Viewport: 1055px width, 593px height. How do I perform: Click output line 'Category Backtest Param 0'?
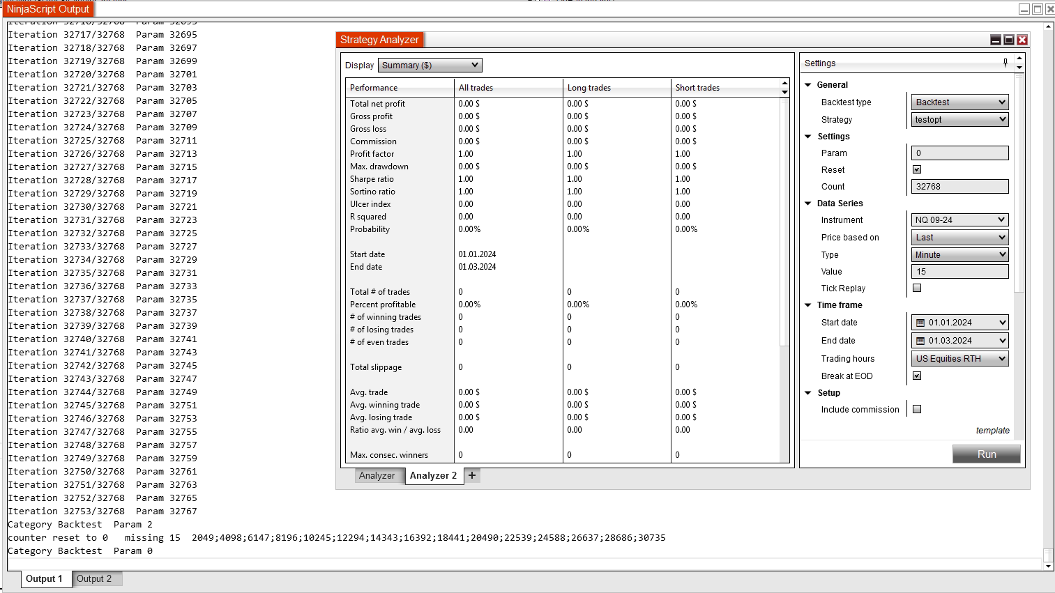tap(80, 551)
